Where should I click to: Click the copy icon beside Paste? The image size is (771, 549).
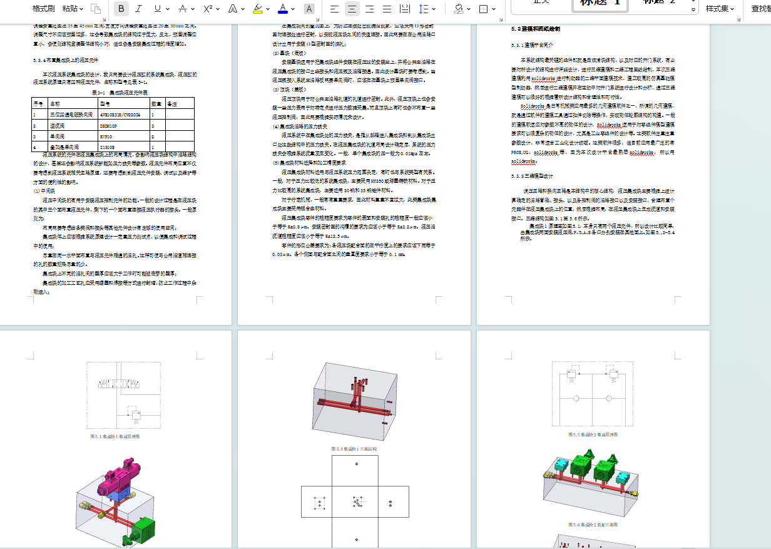tap(95, 9)
